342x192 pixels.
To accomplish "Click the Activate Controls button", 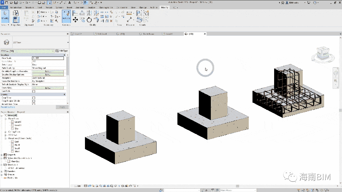I will [x=66, y=17].
